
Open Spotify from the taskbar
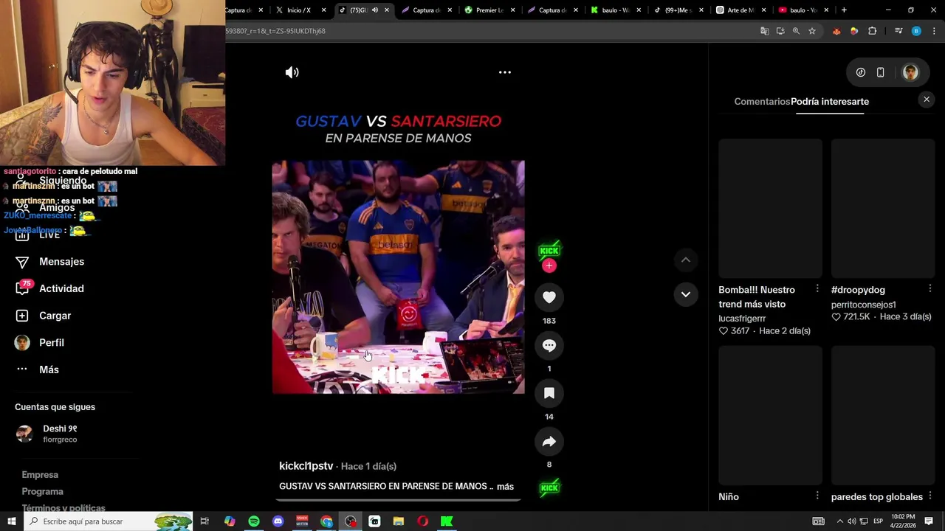coord(254,521)
